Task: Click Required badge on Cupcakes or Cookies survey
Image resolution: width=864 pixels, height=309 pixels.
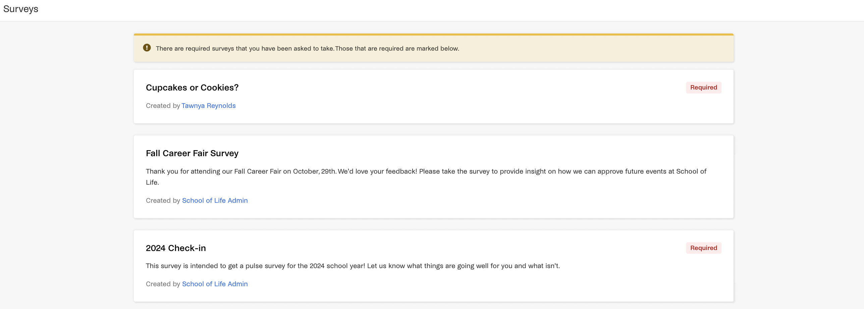Action: 703,87
